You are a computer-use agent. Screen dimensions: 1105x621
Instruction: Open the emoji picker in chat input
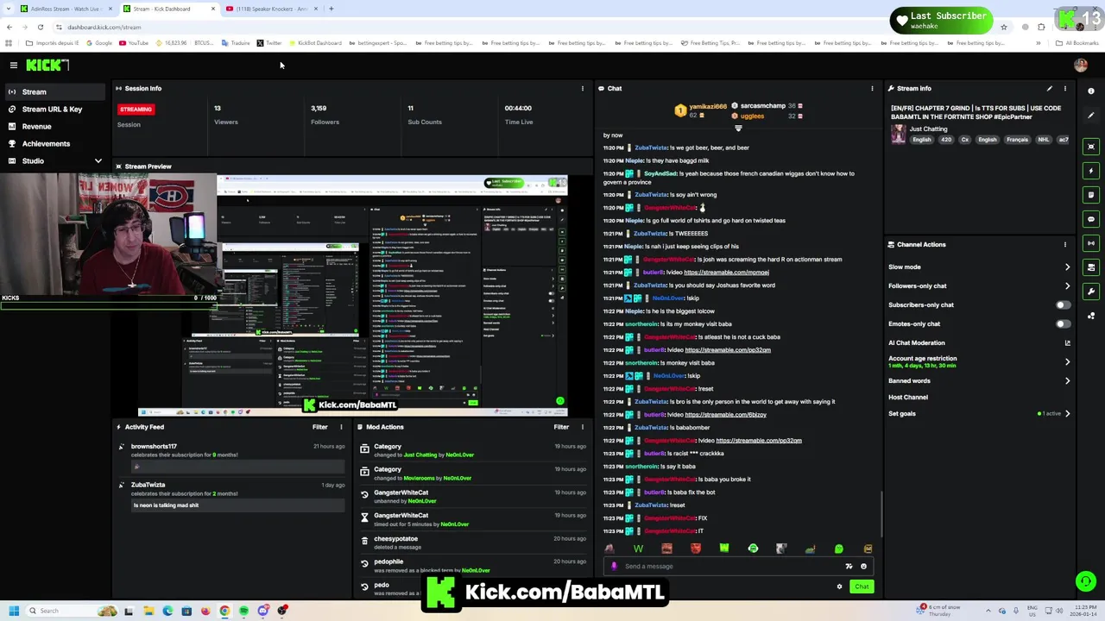(863, 567)
